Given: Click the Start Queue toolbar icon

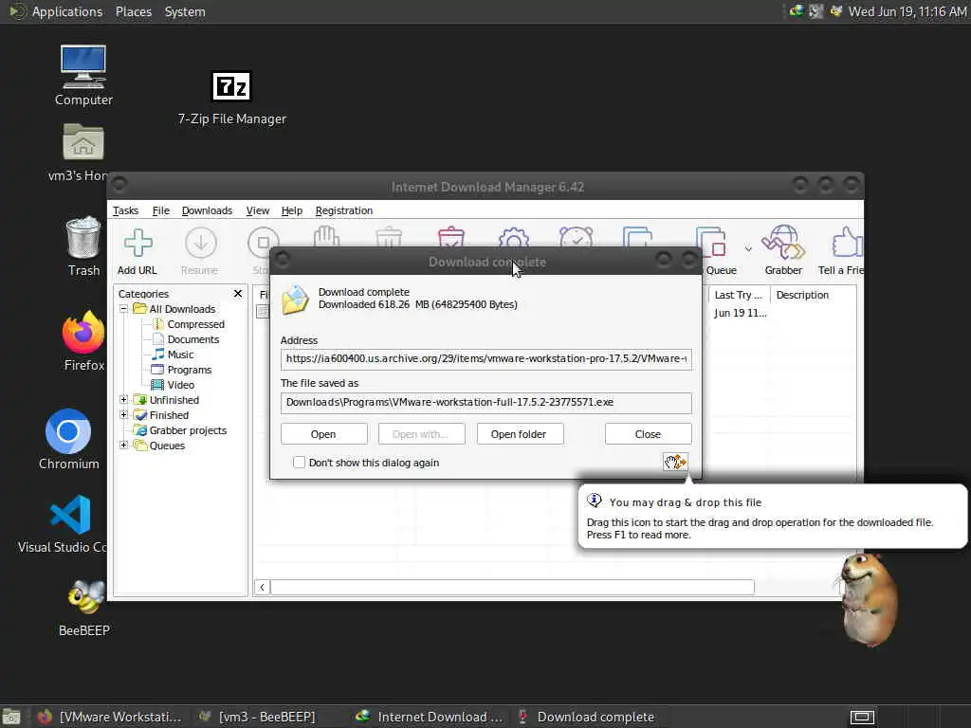Looking at the screenshot, I should 637,236.
